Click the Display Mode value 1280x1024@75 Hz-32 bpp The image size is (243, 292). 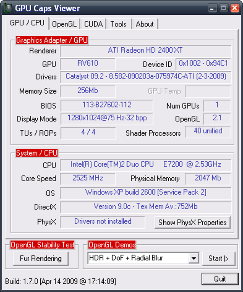point(106,119)
